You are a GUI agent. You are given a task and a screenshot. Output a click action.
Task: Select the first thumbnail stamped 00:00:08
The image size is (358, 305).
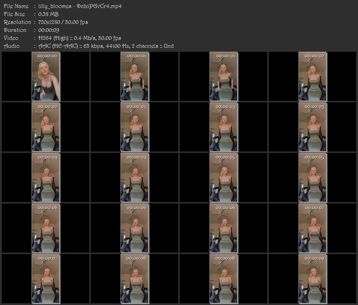pos(135,279)
